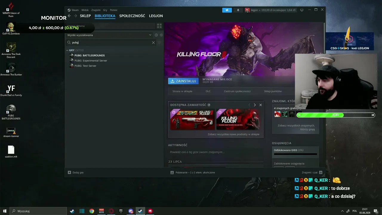Viewport: 382px width, 215px height.
Task: Open Google Chrome from the taskbar
Action: tap(92, 211)
